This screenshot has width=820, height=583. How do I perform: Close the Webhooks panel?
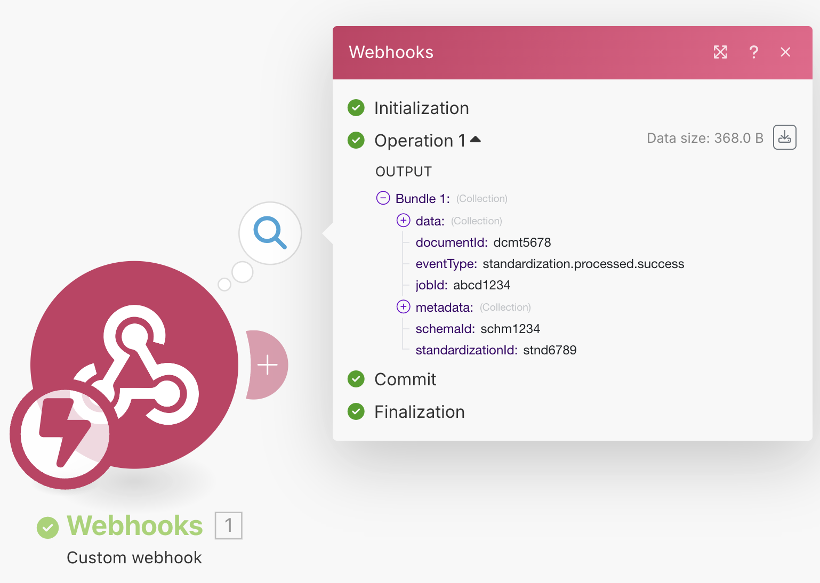tap(785, 52)
